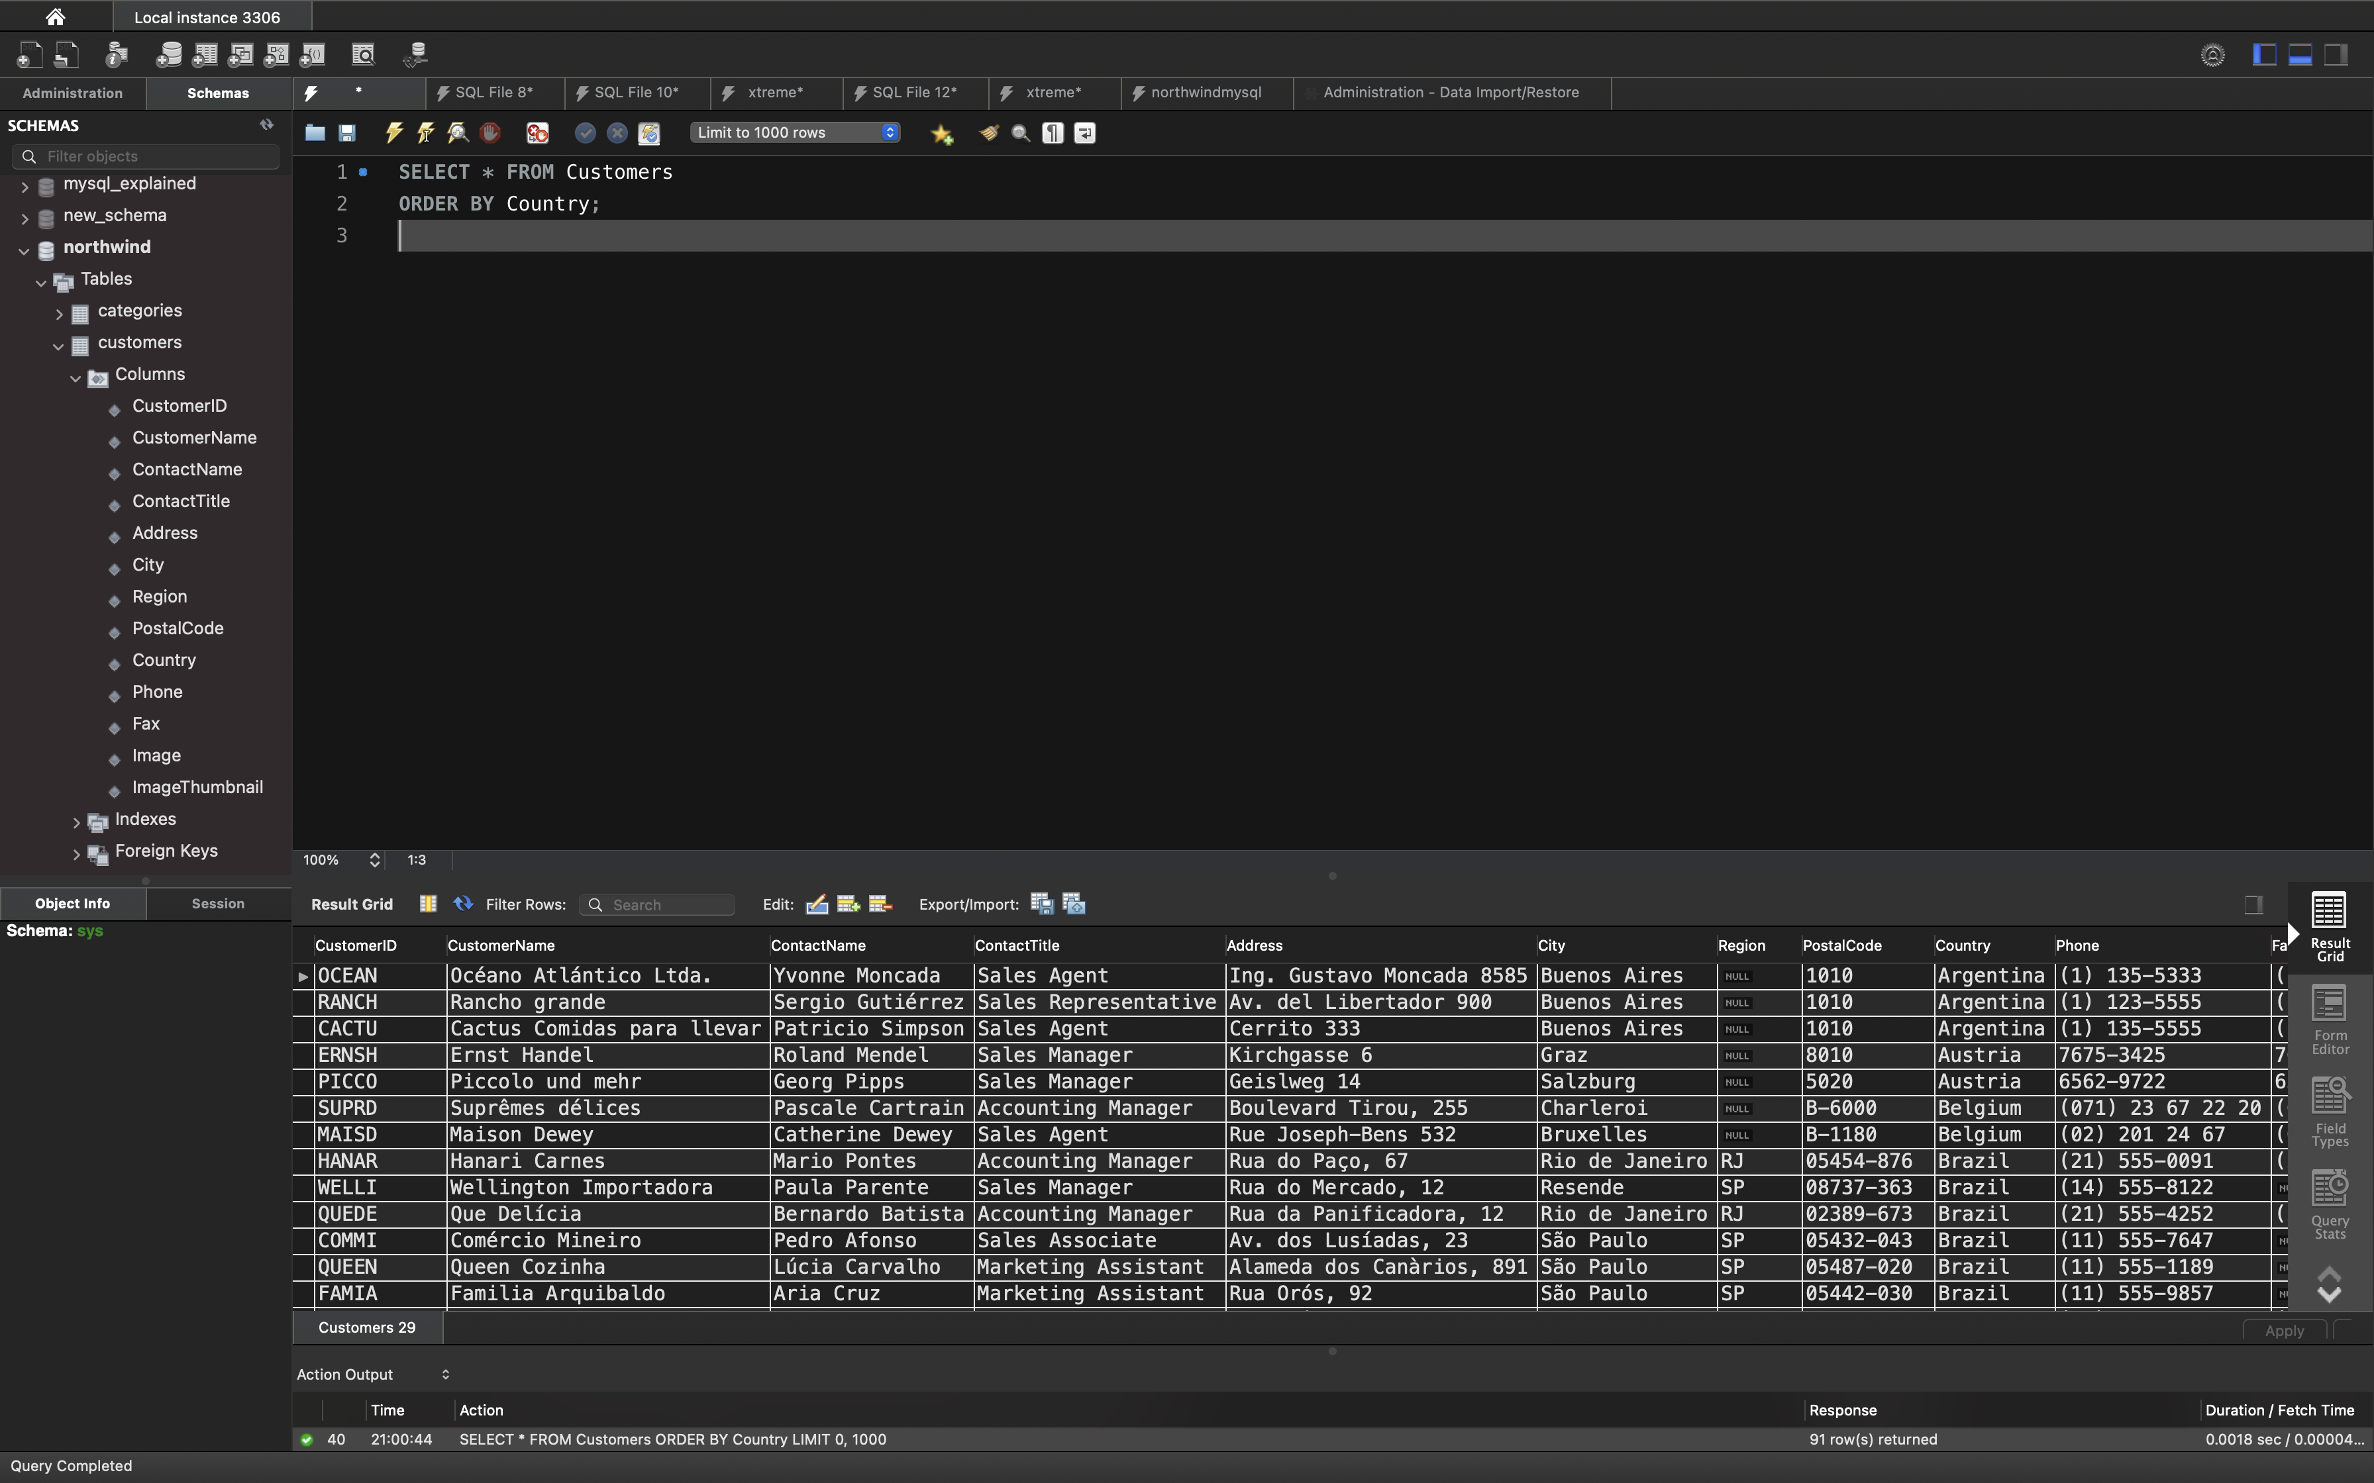Click the refresh results icon in Result Grid

(463, 903)
